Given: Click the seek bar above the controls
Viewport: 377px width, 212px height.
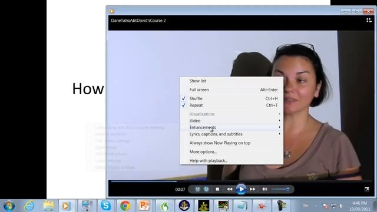Looking at the screenshot, I should point(241,181).
